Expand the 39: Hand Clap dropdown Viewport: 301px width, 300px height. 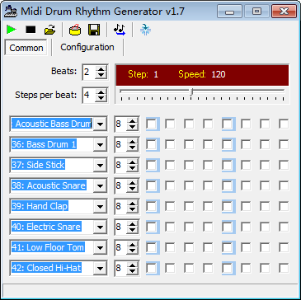tap(100, 207)
